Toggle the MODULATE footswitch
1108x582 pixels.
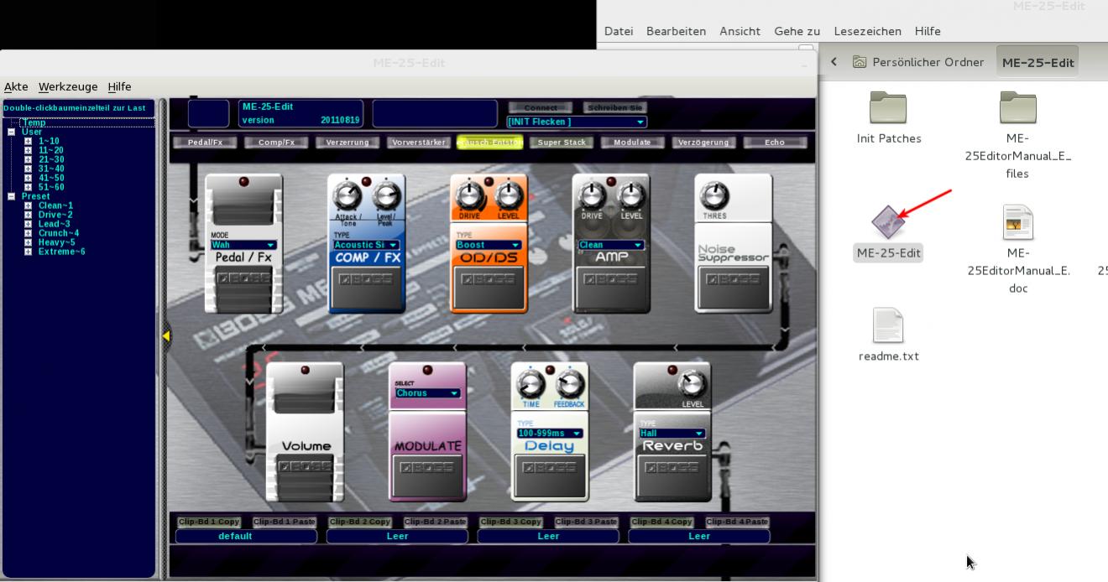[x=427, y=476]
